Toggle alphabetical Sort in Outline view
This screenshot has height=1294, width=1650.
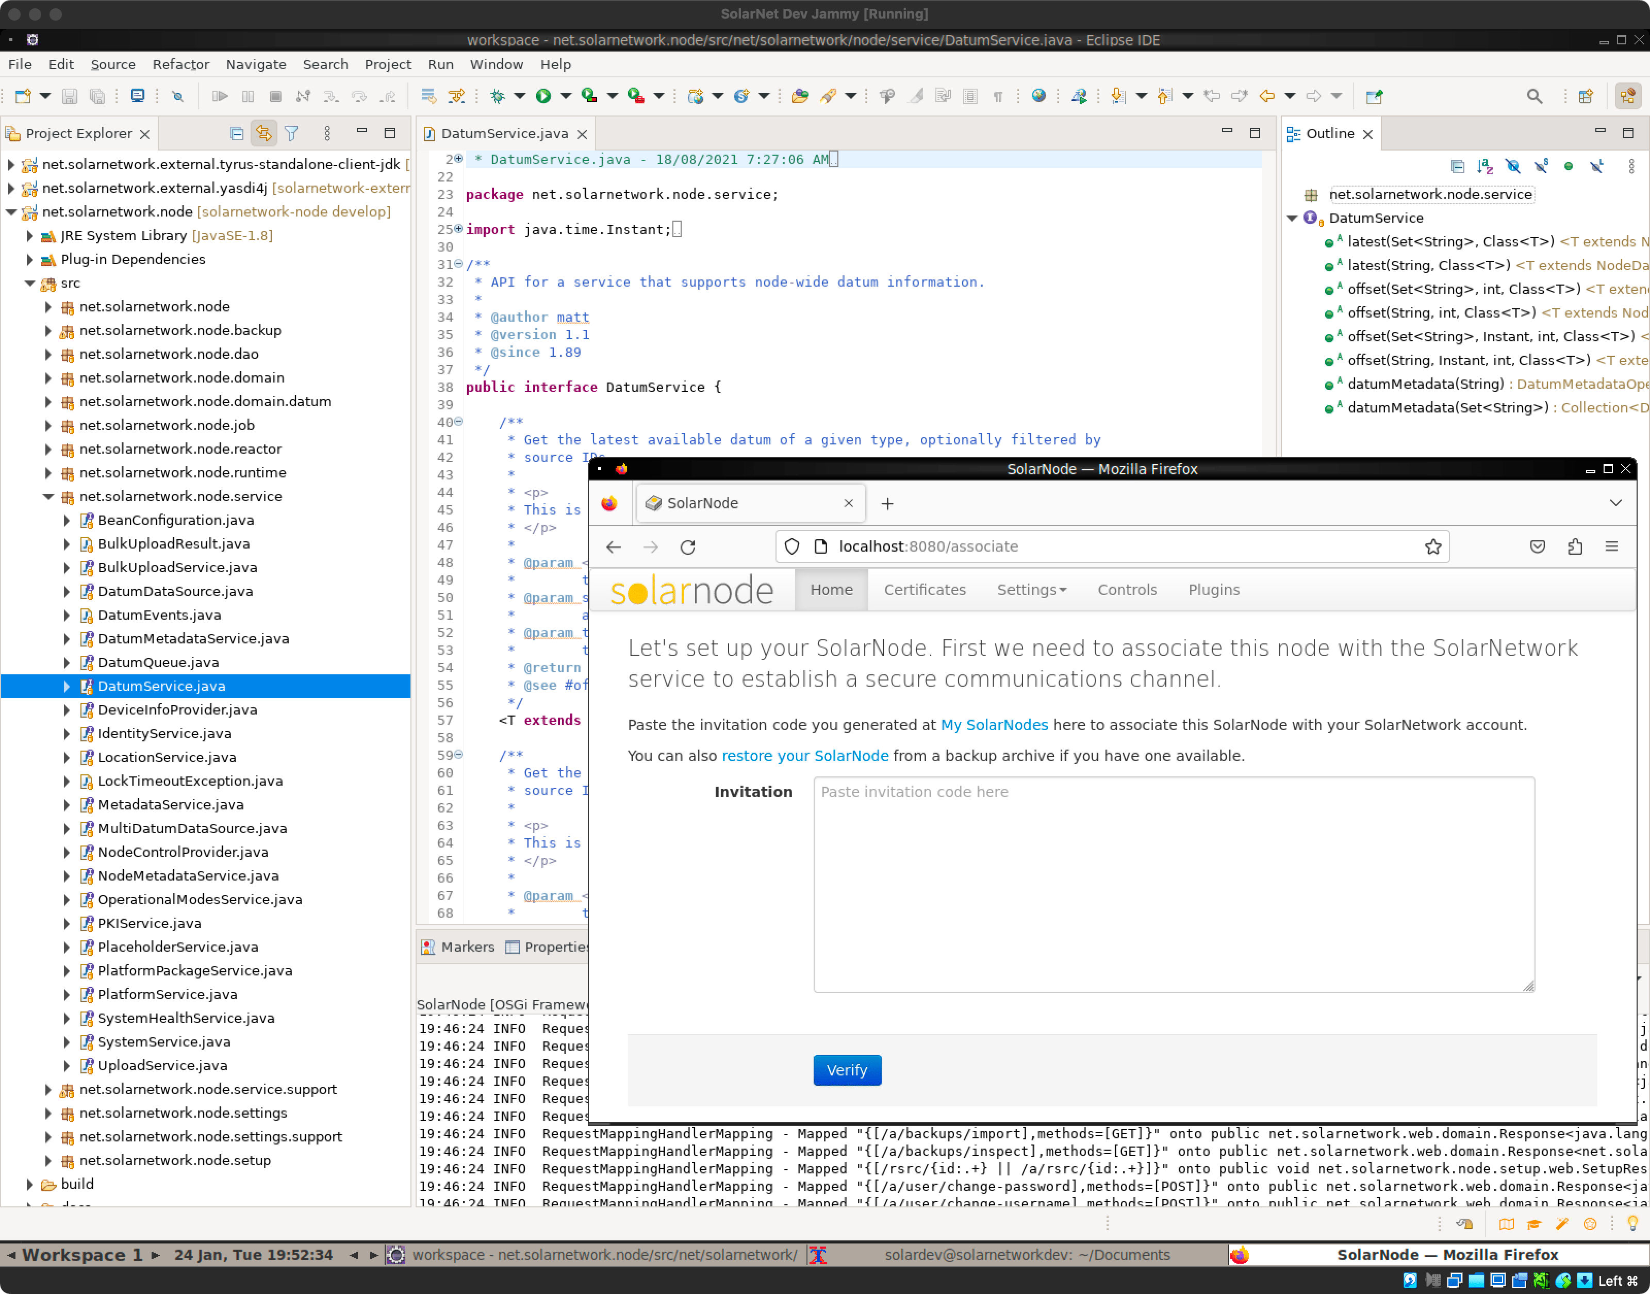pyautogui.click(x=1485, y=166)
